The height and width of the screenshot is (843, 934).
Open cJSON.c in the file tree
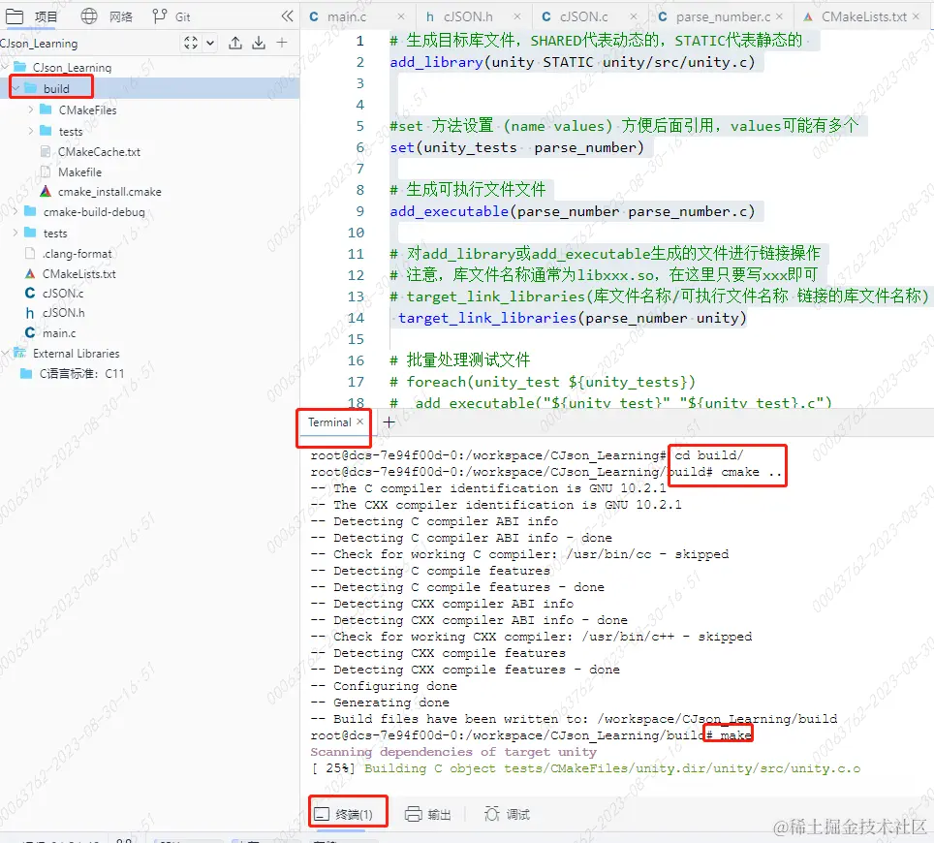click(63, 294)
